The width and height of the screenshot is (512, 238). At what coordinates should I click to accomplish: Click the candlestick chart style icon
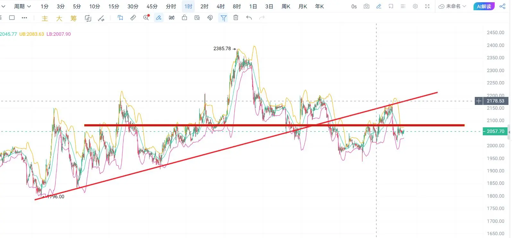point(172,18)
